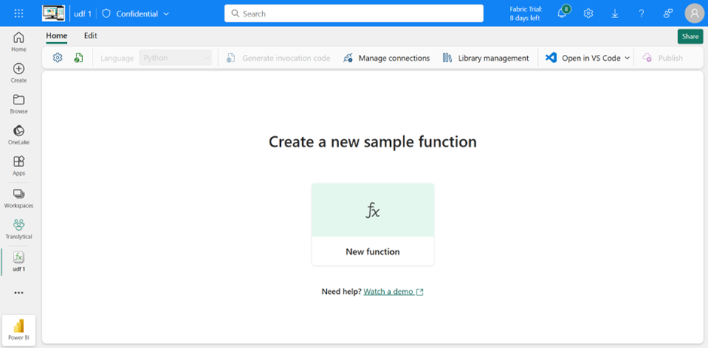Screen dimensions: 708x348
Task: Click the refresh icon in toolbar
Action: pos(78,58)
